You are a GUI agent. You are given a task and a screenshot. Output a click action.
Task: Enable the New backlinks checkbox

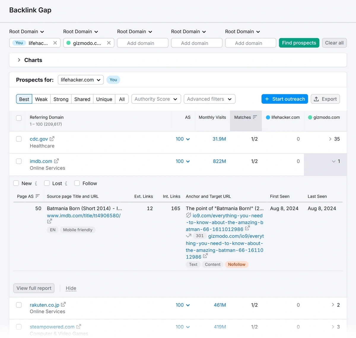[16, 183]
